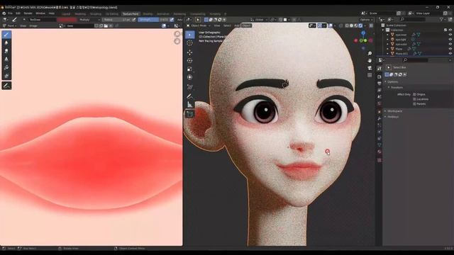Hide the Plane object in outliner
454x255 pixels.
point(450,49)
